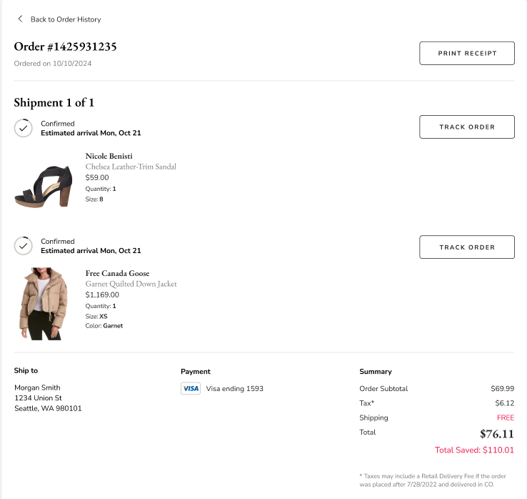Open the Garnet Quilted Down Jacket name
This screenshot has width=527, height=499.
131,284
